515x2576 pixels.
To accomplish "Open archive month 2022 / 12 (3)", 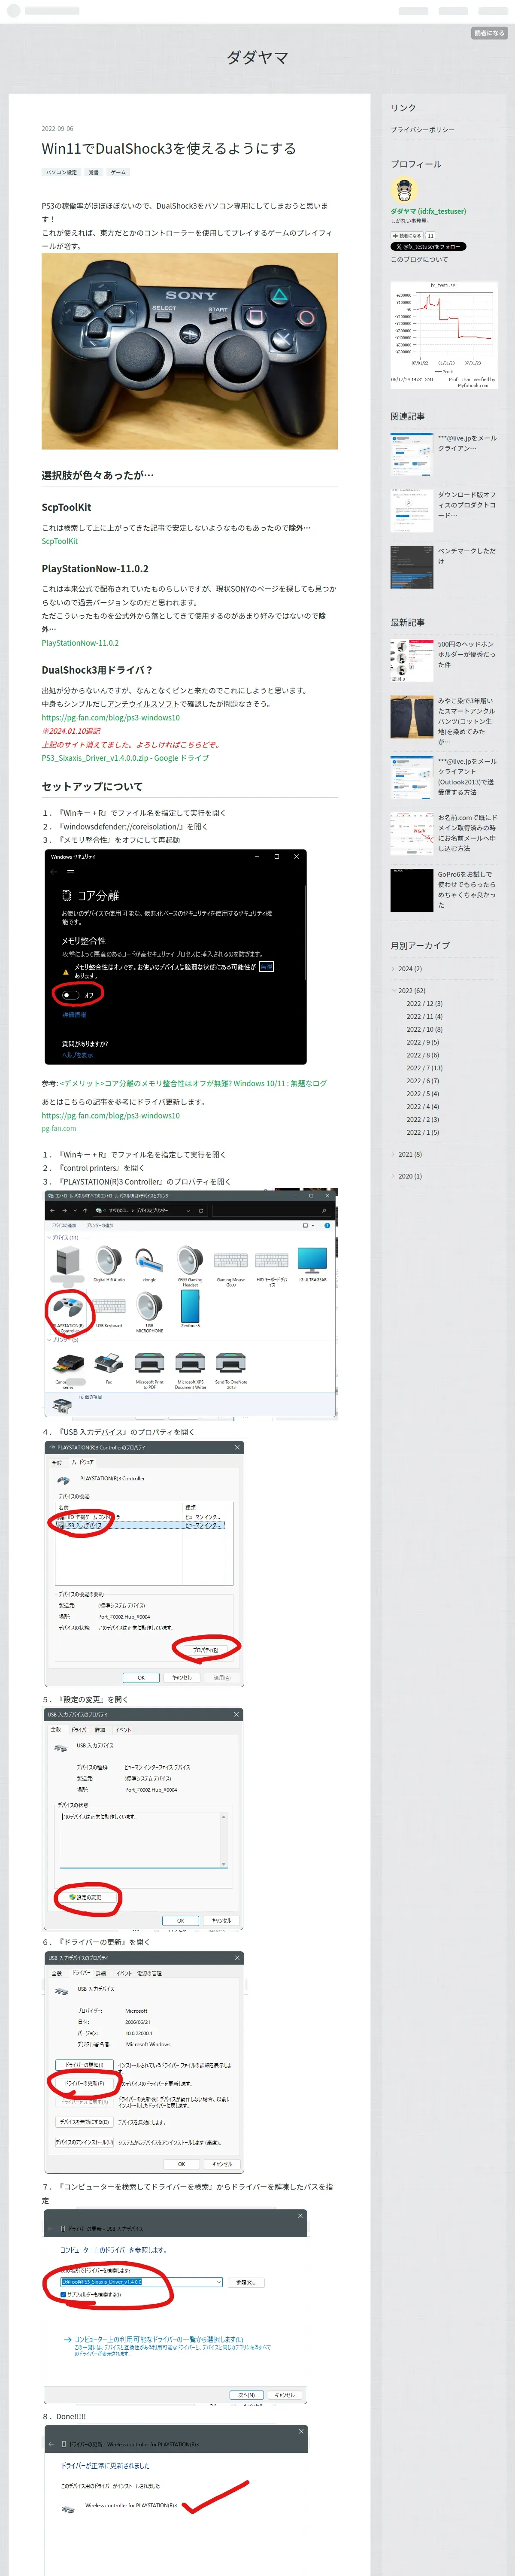I will pyautogui.click(x=424, y=1004).
